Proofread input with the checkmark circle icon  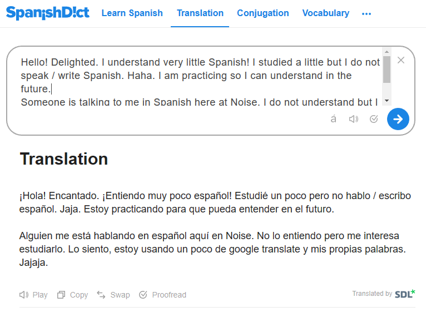tap(374, 119)
